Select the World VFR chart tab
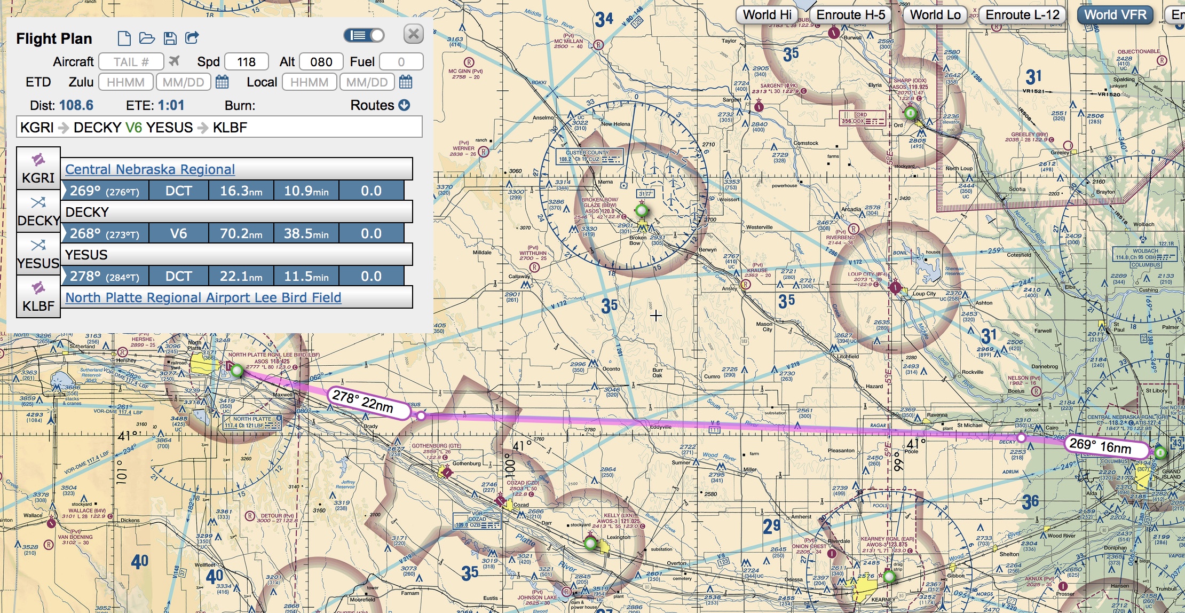The height and width of the screenshot is (613, 1185). 1115,15
